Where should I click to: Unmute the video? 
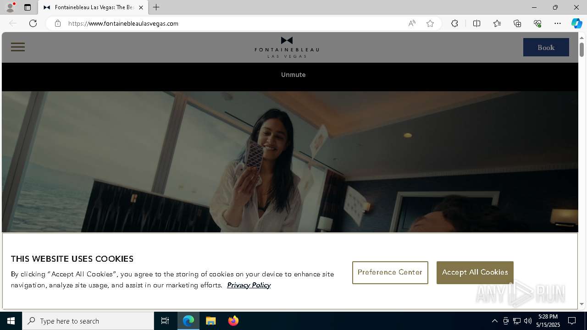293,75
